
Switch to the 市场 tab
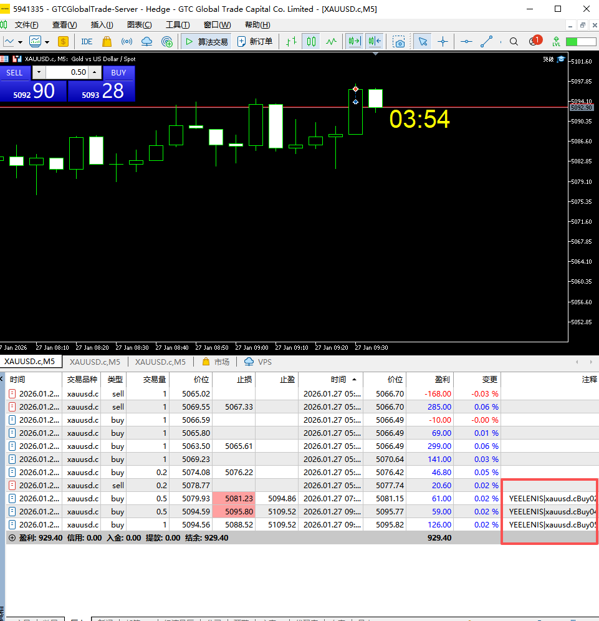click(x=216, y=362)
